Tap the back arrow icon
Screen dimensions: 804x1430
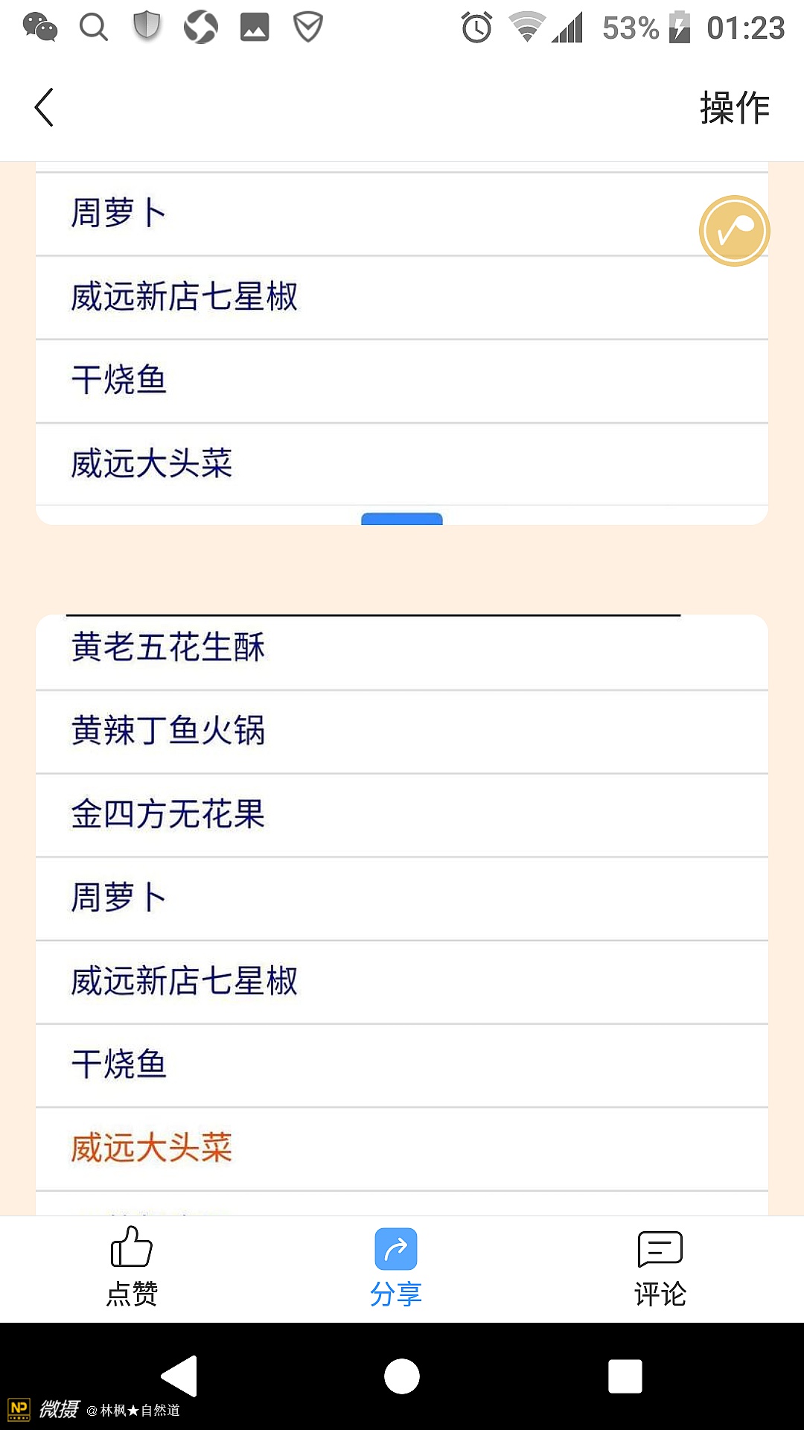click(45, 107)
